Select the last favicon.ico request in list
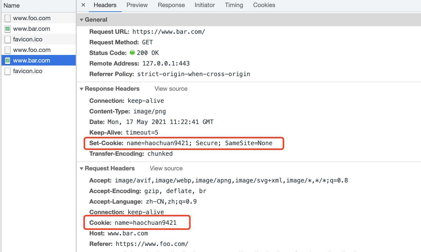Viewport: 421px width, 252px height. [39, 71]
